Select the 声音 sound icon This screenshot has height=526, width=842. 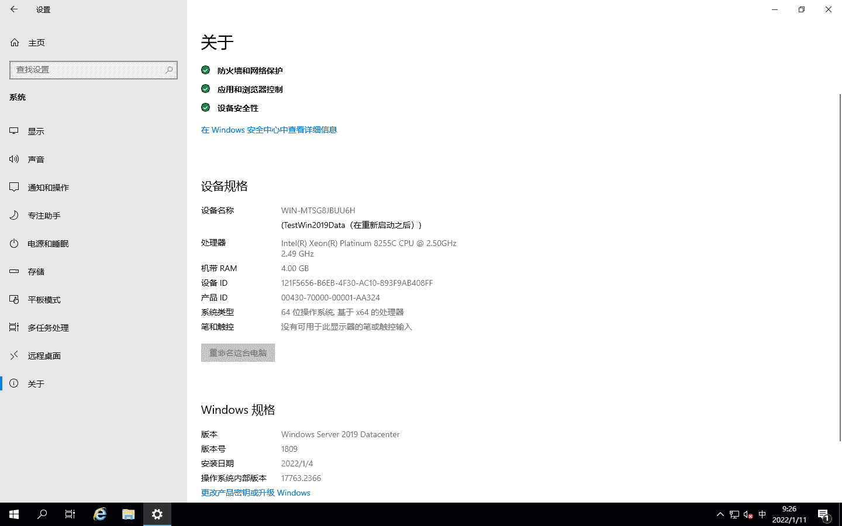pyautogui.click(x=14, y=159)
